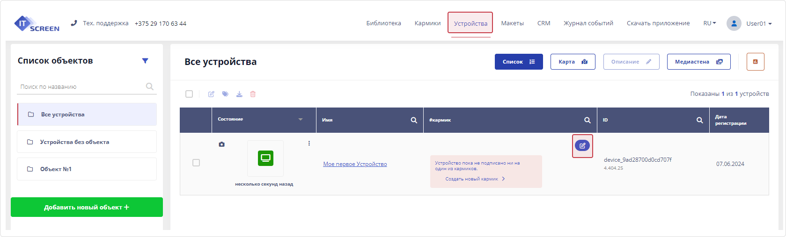This screenshot has height=237, width=786.
Task: Open the RU language dropdown
Action: pos(710,23)
